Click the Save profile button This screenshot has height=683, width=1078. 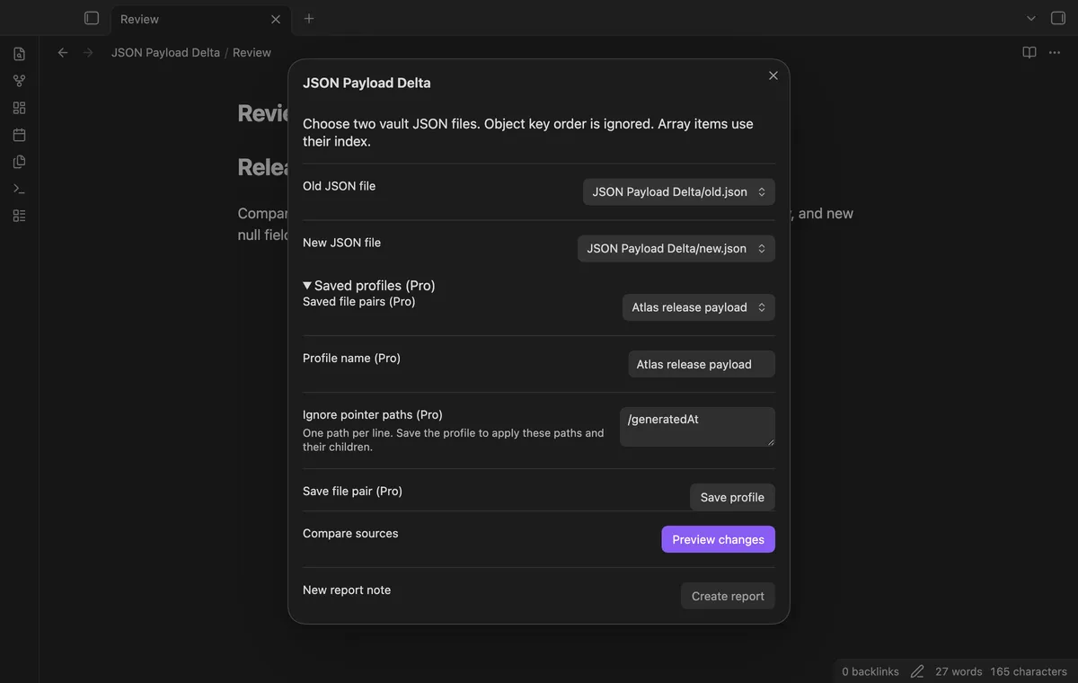point(732,497)
